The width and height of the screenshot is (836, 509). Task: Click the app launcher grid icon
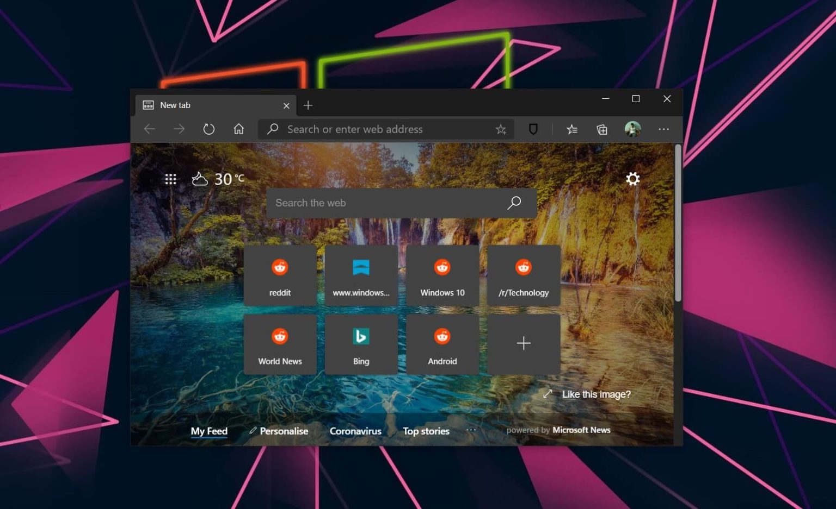(x=170, y=179)
